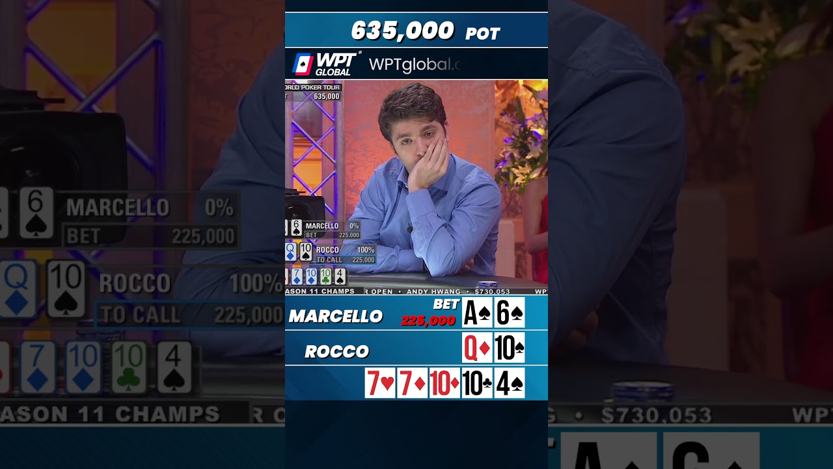Click the WPT Global logo

(324, 64)
